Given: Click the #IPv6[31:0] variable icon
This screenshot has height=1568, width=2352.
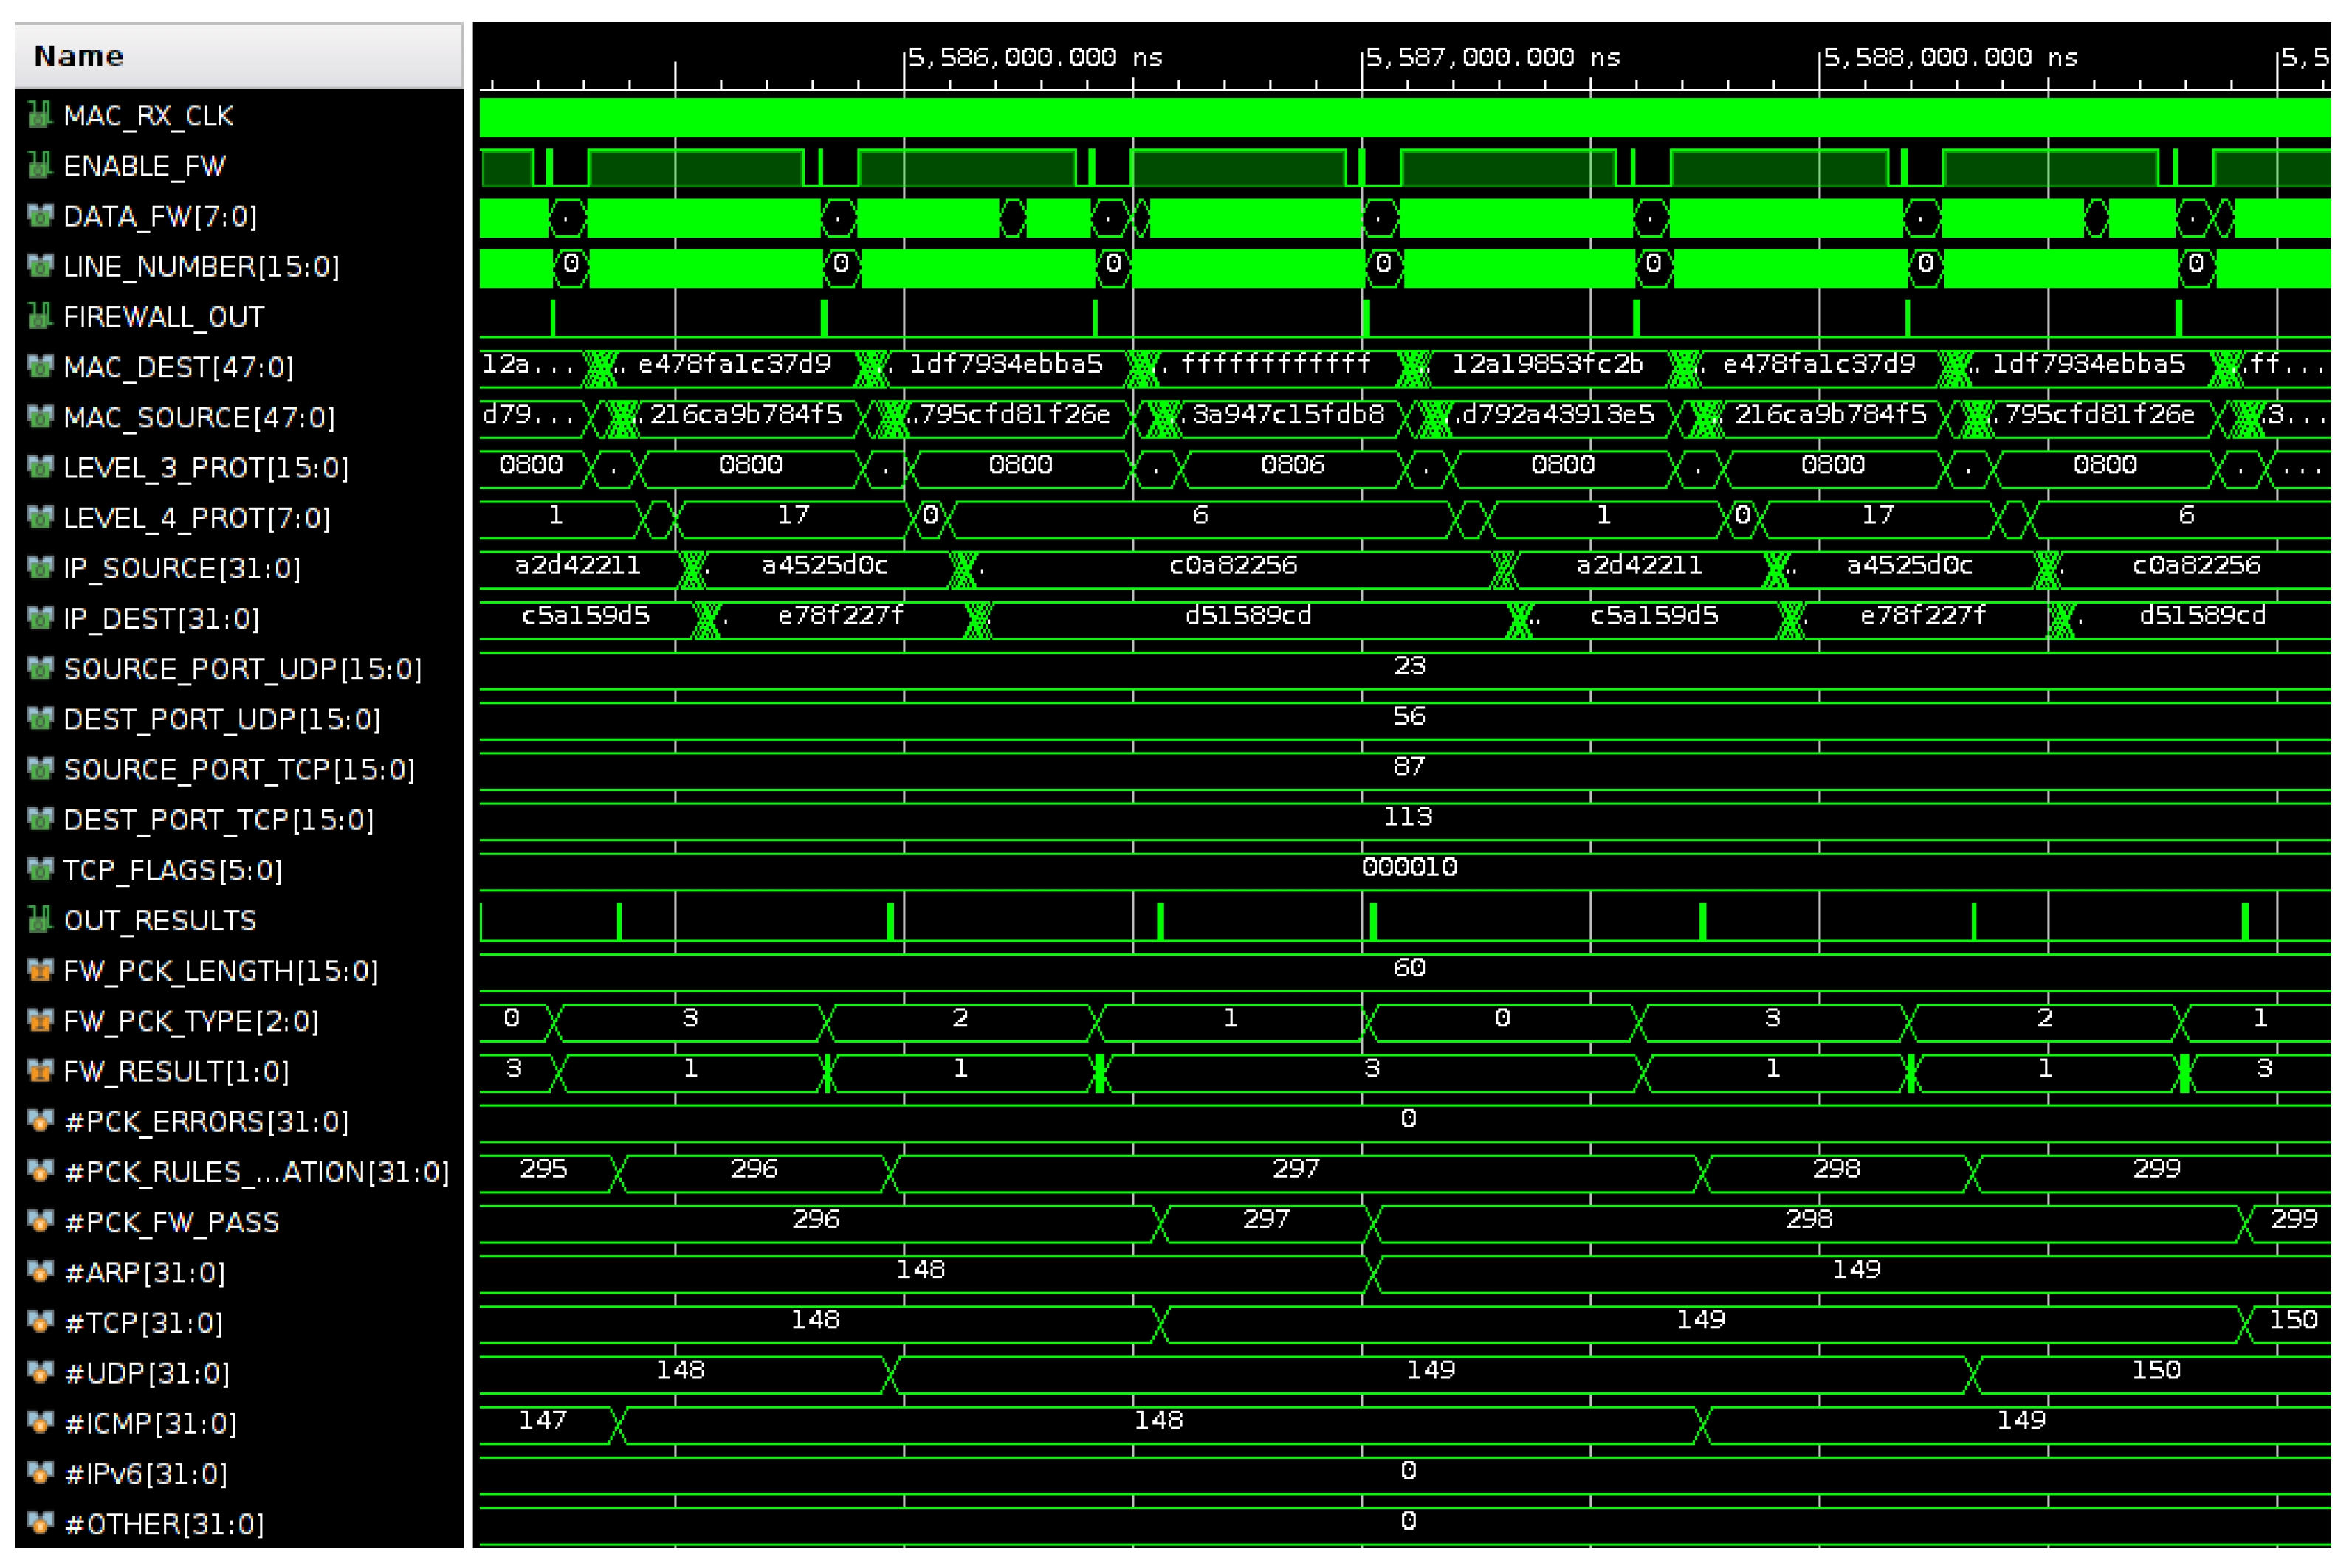Looking at the screenshot, I should pyautogui.click(x=39, y=1473).
